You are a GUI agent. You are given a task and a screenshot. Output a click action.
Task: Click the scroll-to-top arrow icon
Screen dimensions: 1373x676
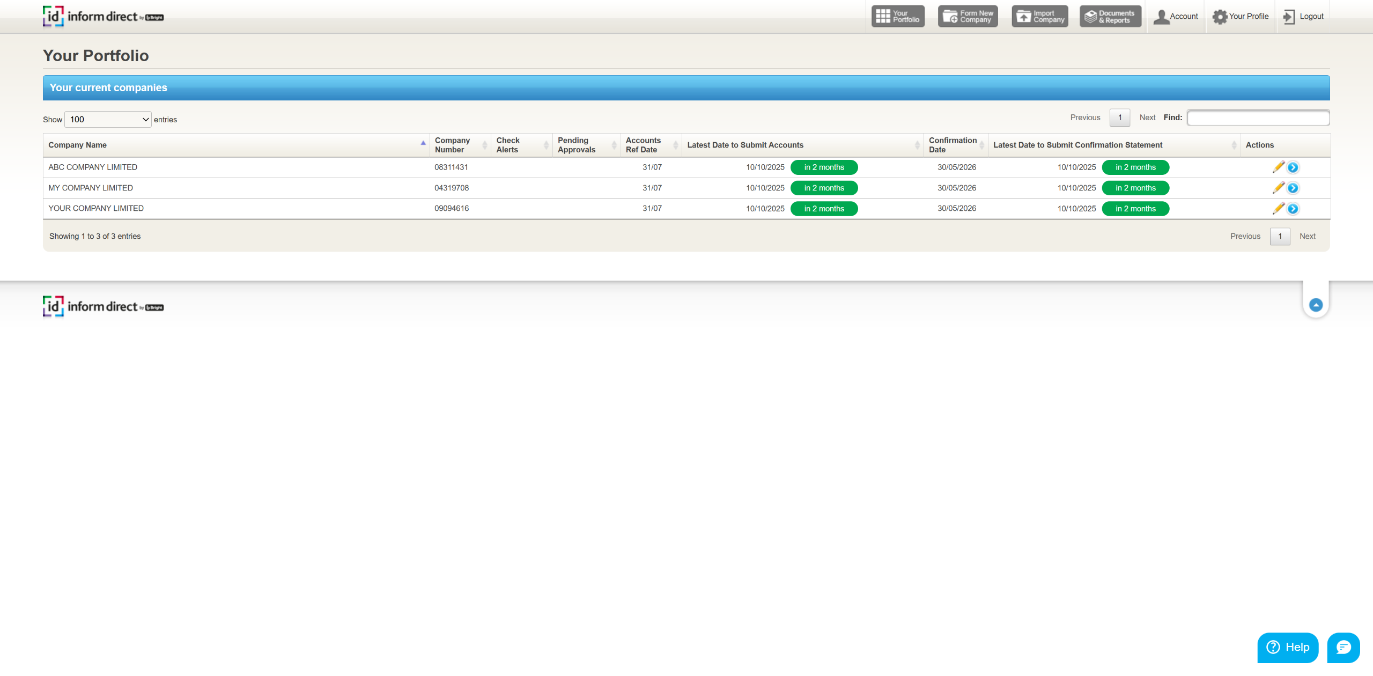[x=1315, y=305]
